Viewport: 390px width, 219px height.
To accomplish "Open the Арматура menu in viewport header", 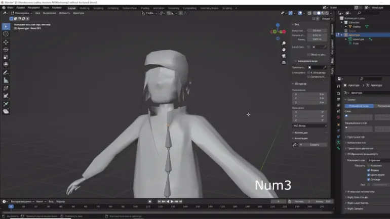I will [x=79, y=13].
